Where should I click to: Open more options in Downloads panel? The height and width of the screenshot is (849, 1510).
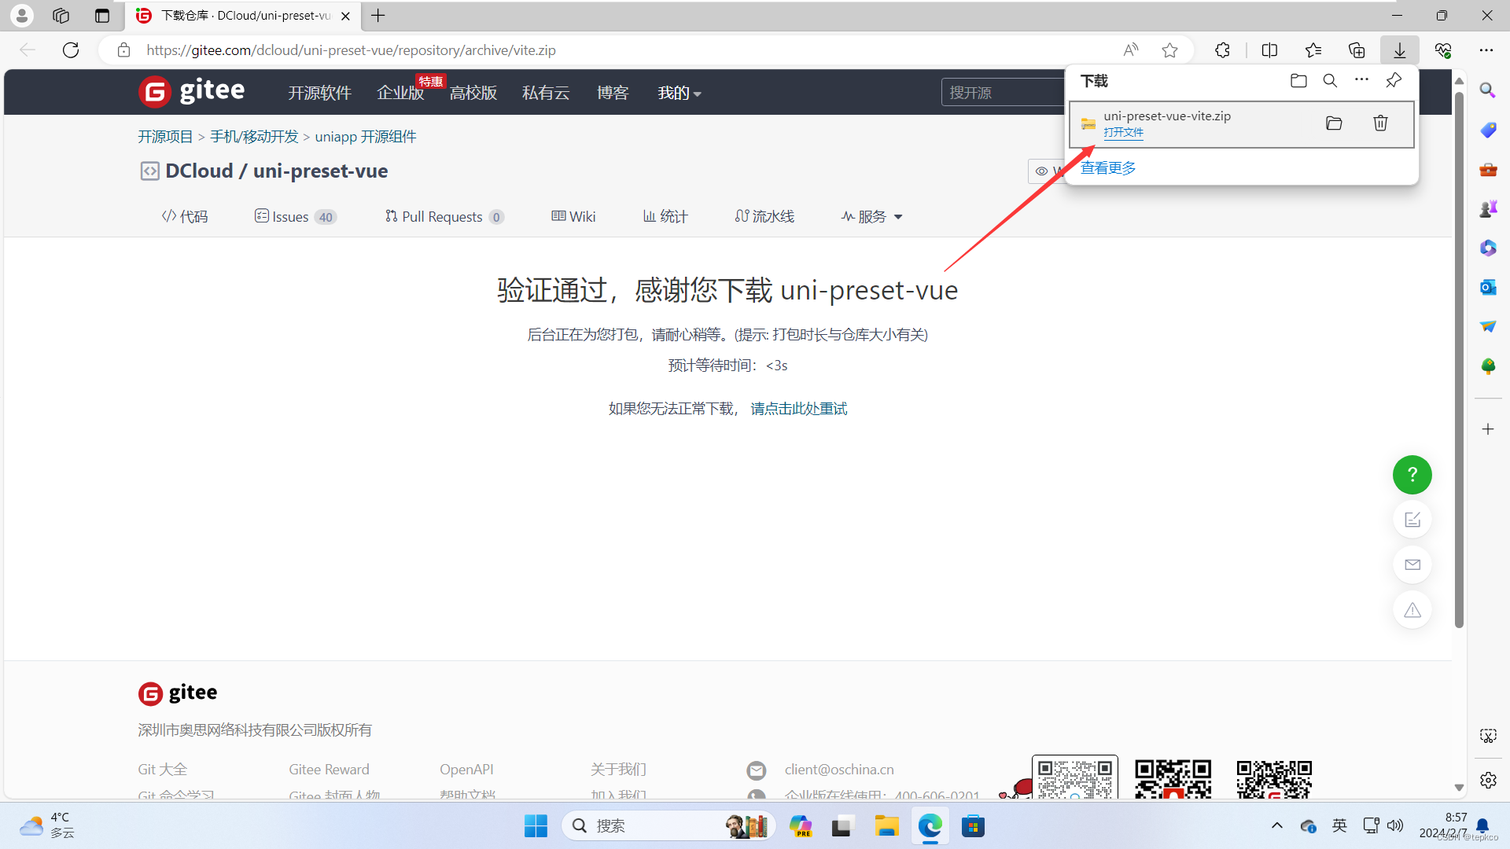(x=1361, y=80)
